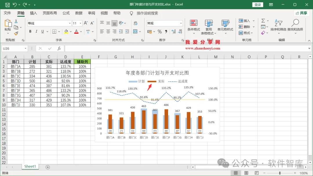The image size is (313, 176).
Task: Open the 插入 ribbon tab
Action: (33, 13)
